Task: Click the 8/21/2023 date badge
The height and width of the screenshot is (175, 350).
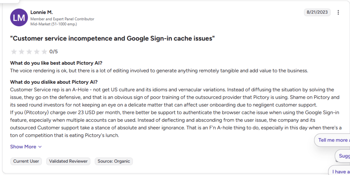Action: [317, 12]
